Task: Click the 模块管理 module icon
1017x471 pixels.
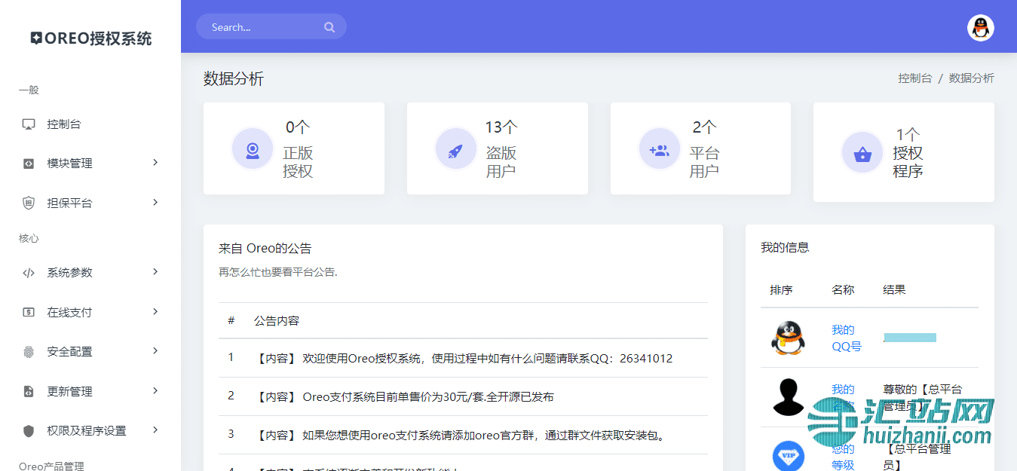Action: coord(29,164)
